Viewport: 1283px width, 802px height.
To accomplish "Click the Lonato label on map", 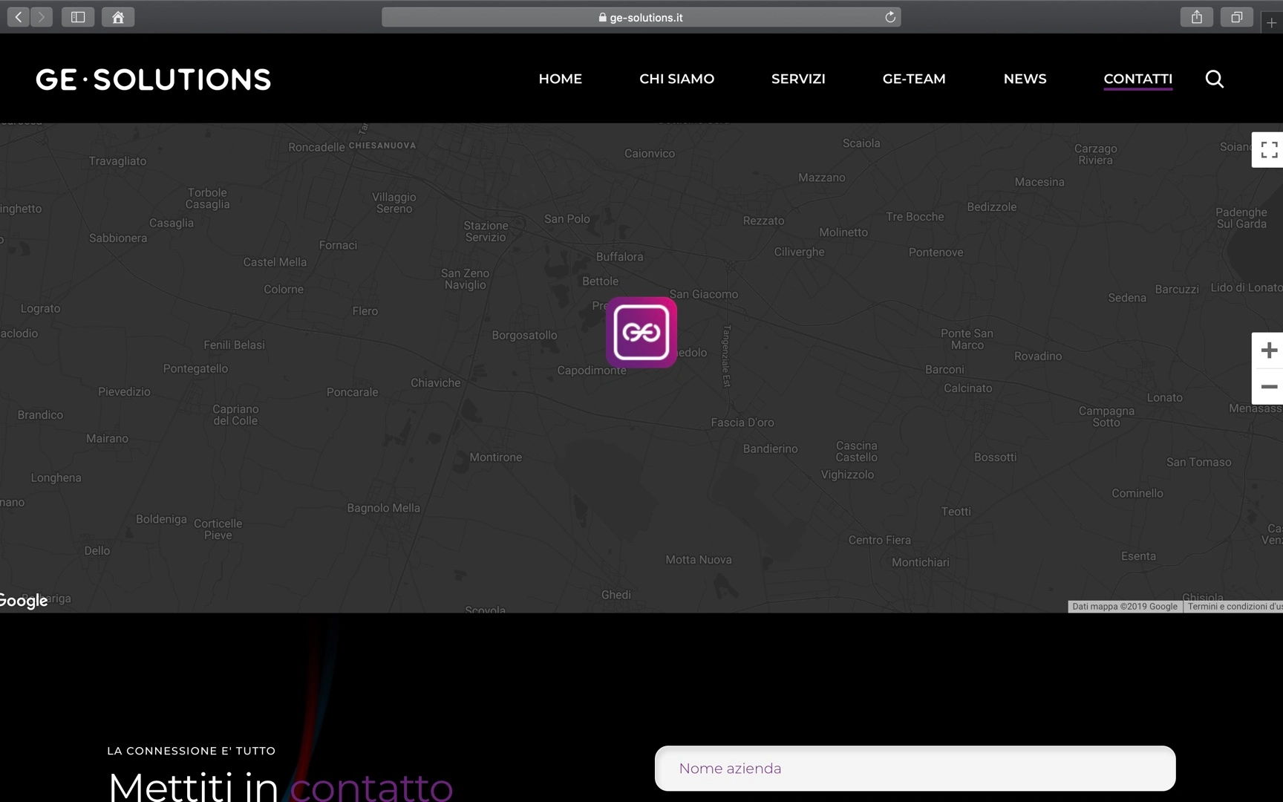I will click(x=1165, y=397).
